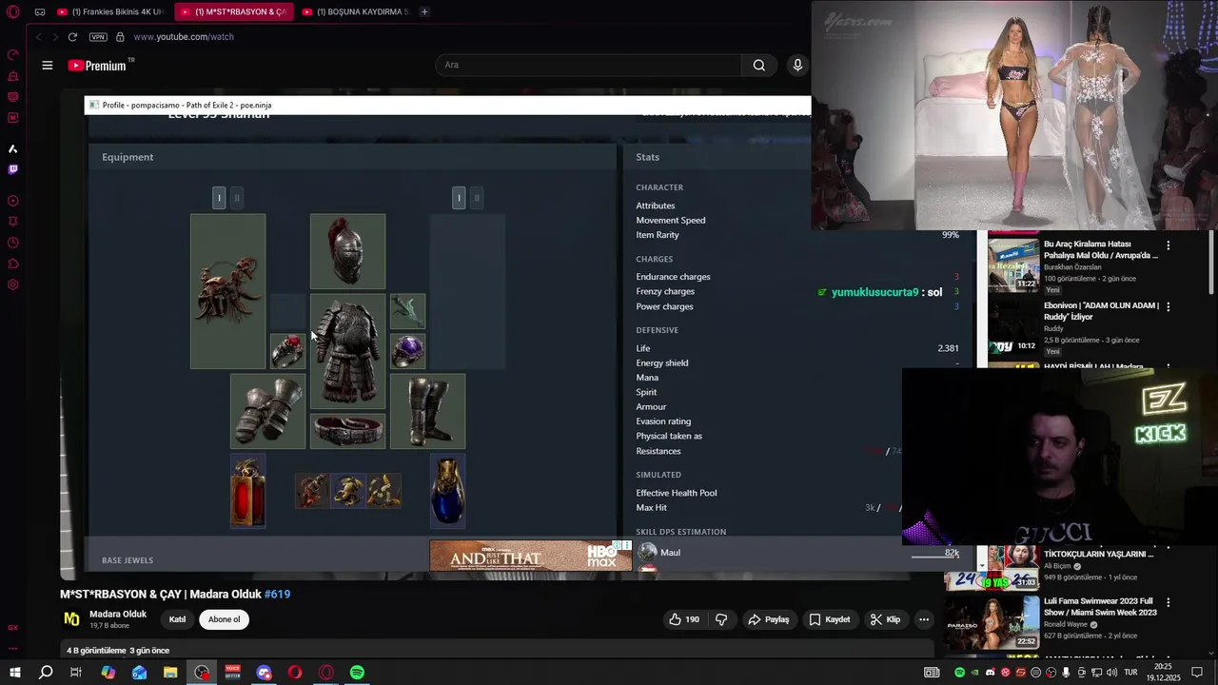Click the helmet item in Equipment
Image resolution: width=1218 pixels, height=685 pixels.
[x=347, y=251]
